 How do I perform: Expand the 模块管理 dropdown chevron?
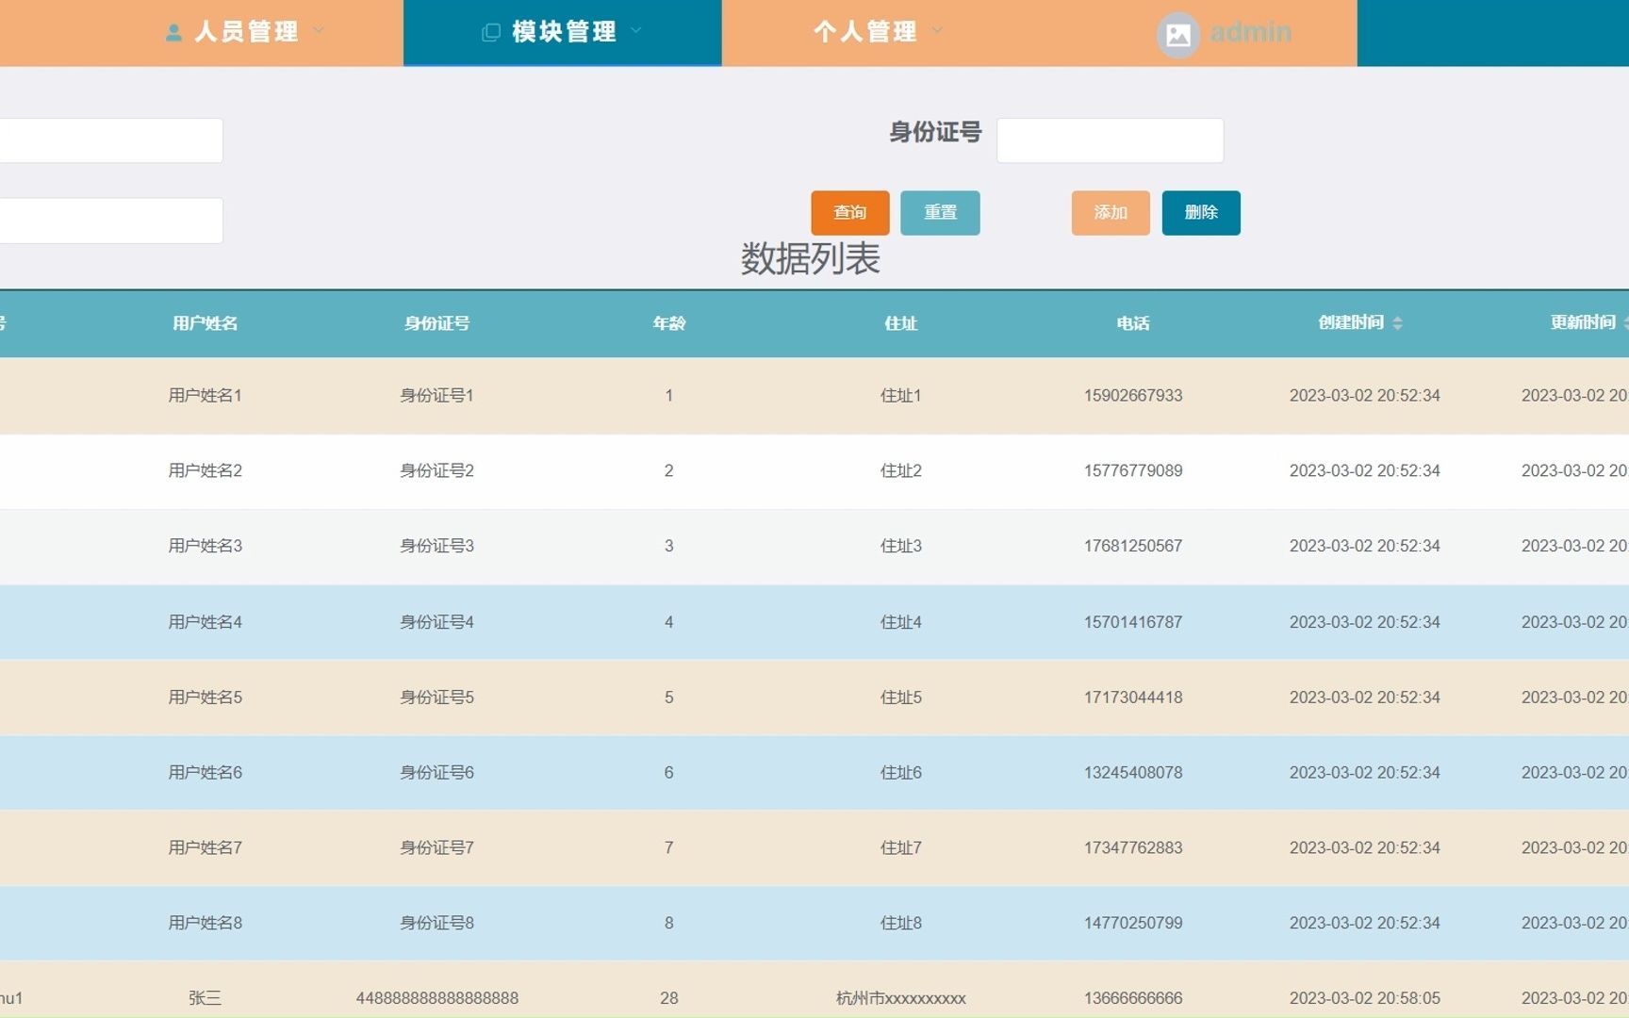tap(636, 30)
